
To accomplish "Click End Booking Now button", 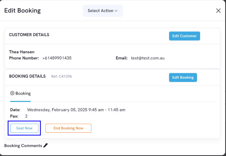I will [68, 128].
